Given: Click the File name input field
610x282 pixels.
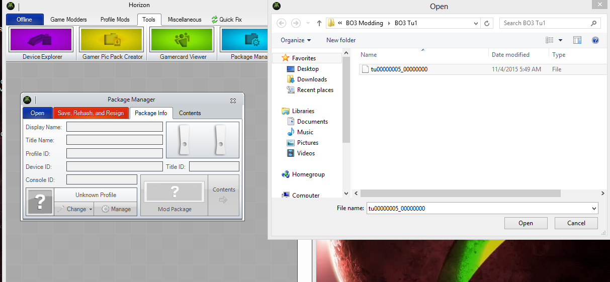Looking at the screenshot, I should (x=478, y=208).
